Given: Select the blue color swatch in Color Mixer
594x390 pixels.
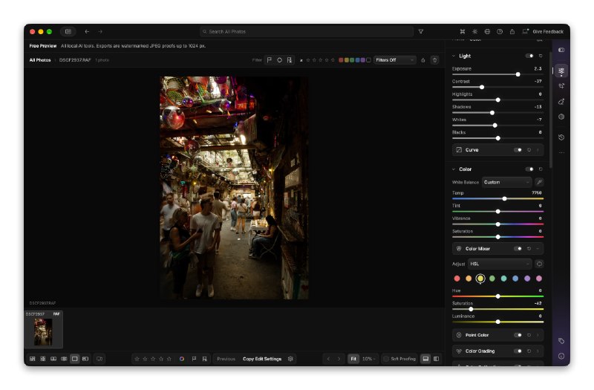Looking at the screenshot, I should 515,279.
